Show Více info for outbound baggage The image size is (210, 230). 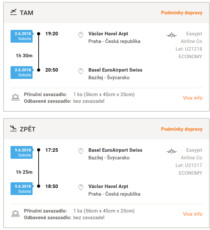[193, 98]
